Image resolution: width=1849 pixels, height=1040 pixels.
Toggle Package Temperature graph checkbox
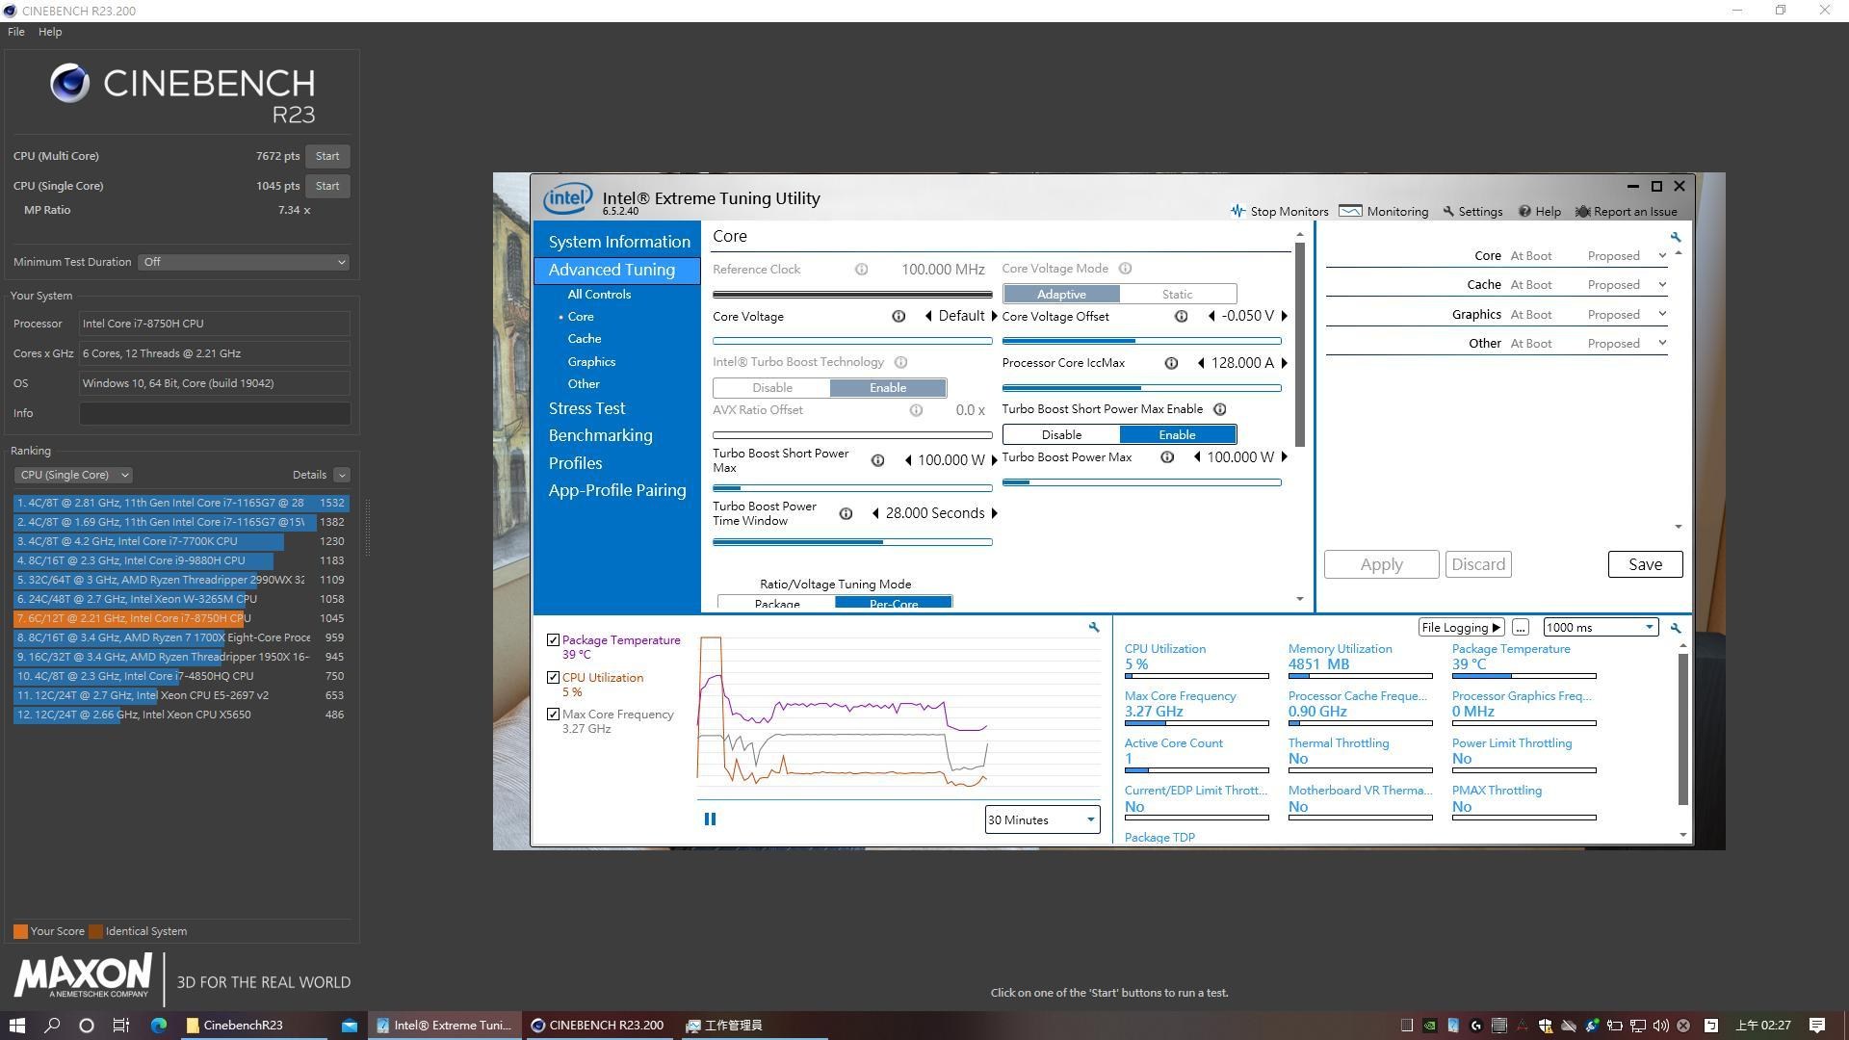(553, 640)
